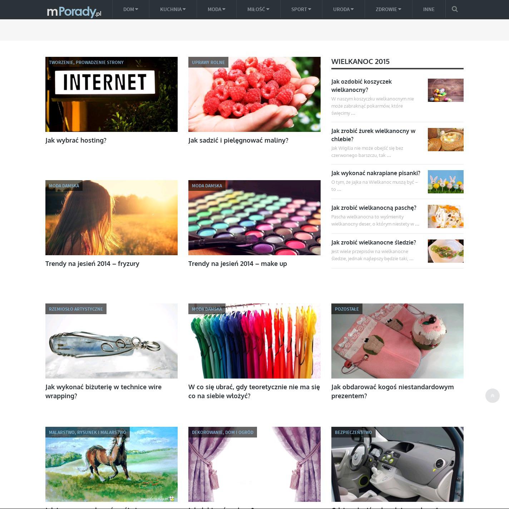509x509 pixels.
Task: Click the RZEMIOSŁO ARTYSTYCZNE category tag
Action: click(76, 309)
